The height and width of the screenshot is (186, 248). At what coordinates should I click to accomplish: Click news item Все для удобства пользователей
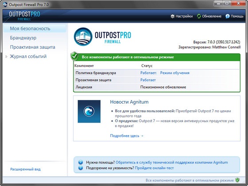(173, 113)
